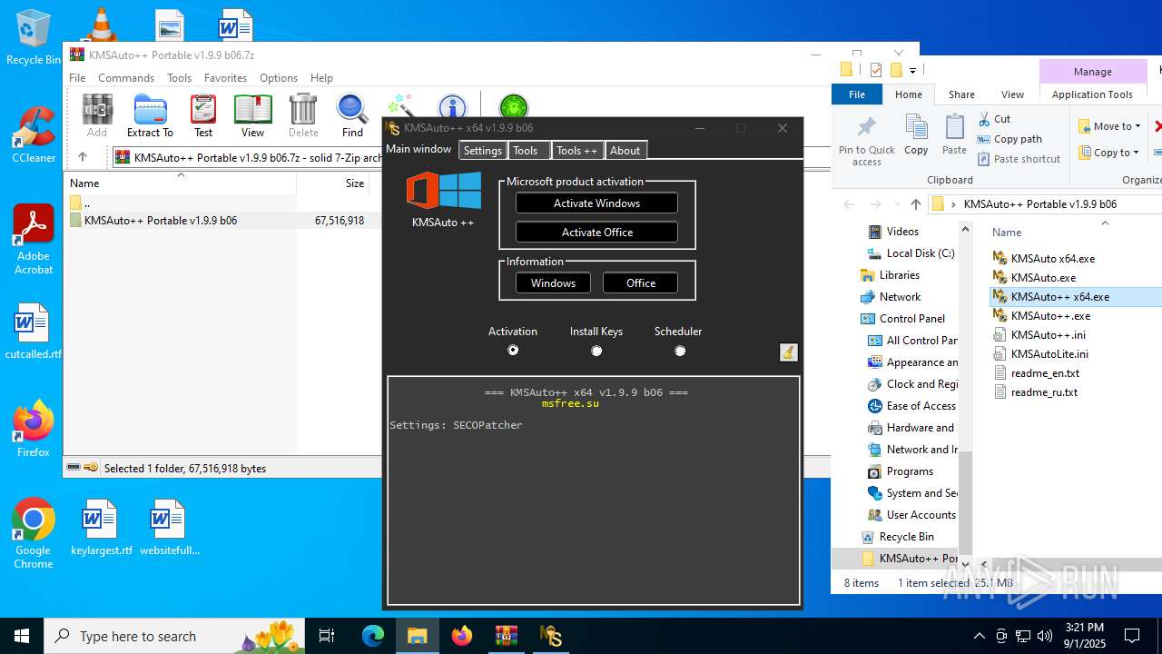Select CCleaner desktop shortcut

pos(34,135)
